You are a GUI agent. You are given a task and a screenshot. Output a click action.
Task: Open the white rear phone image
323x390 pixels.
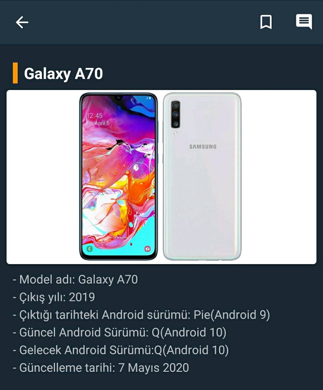tap(202, 176)
